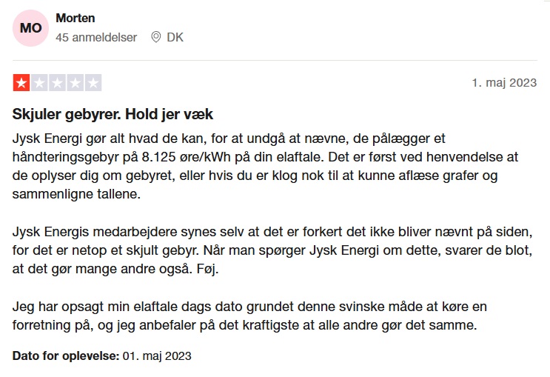
Task: Click the second gray rating star
Action: 40,83
